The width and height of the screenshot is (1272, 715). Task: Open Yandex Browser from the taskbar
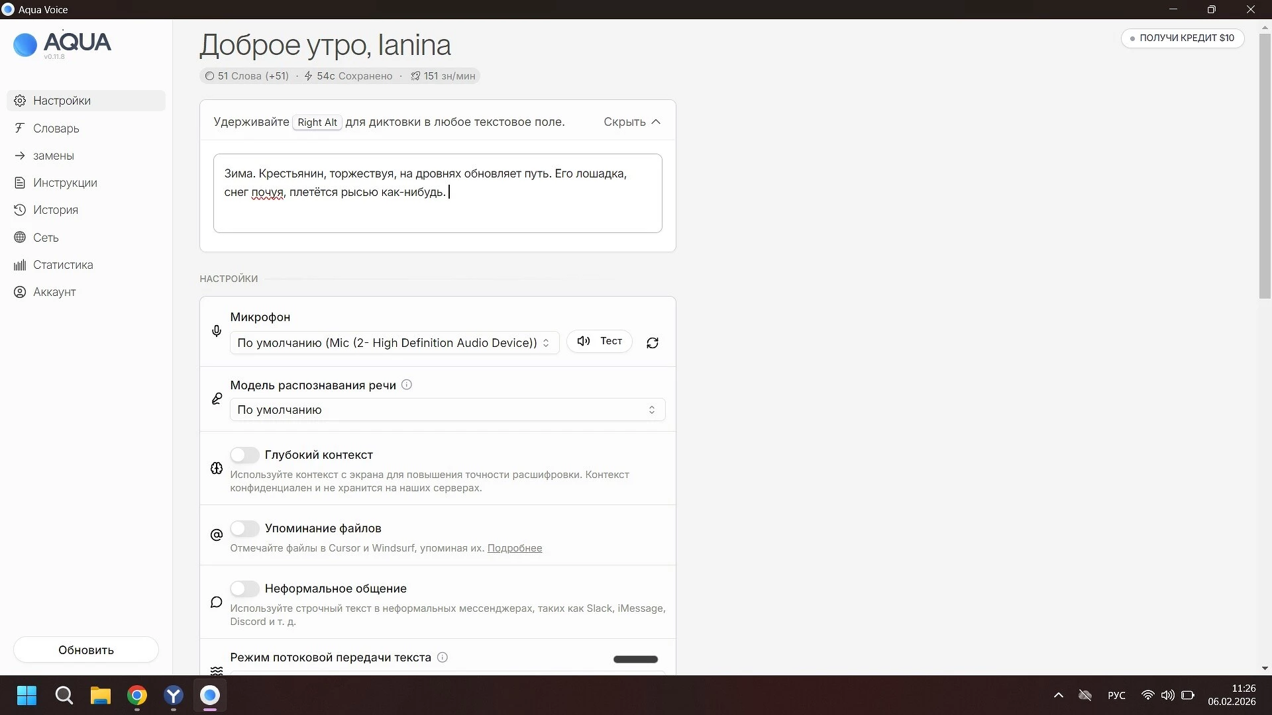[x=173, y=696]
